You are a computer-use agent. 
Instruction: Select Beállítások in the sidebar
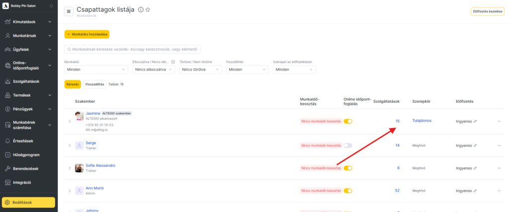(29, 202)
